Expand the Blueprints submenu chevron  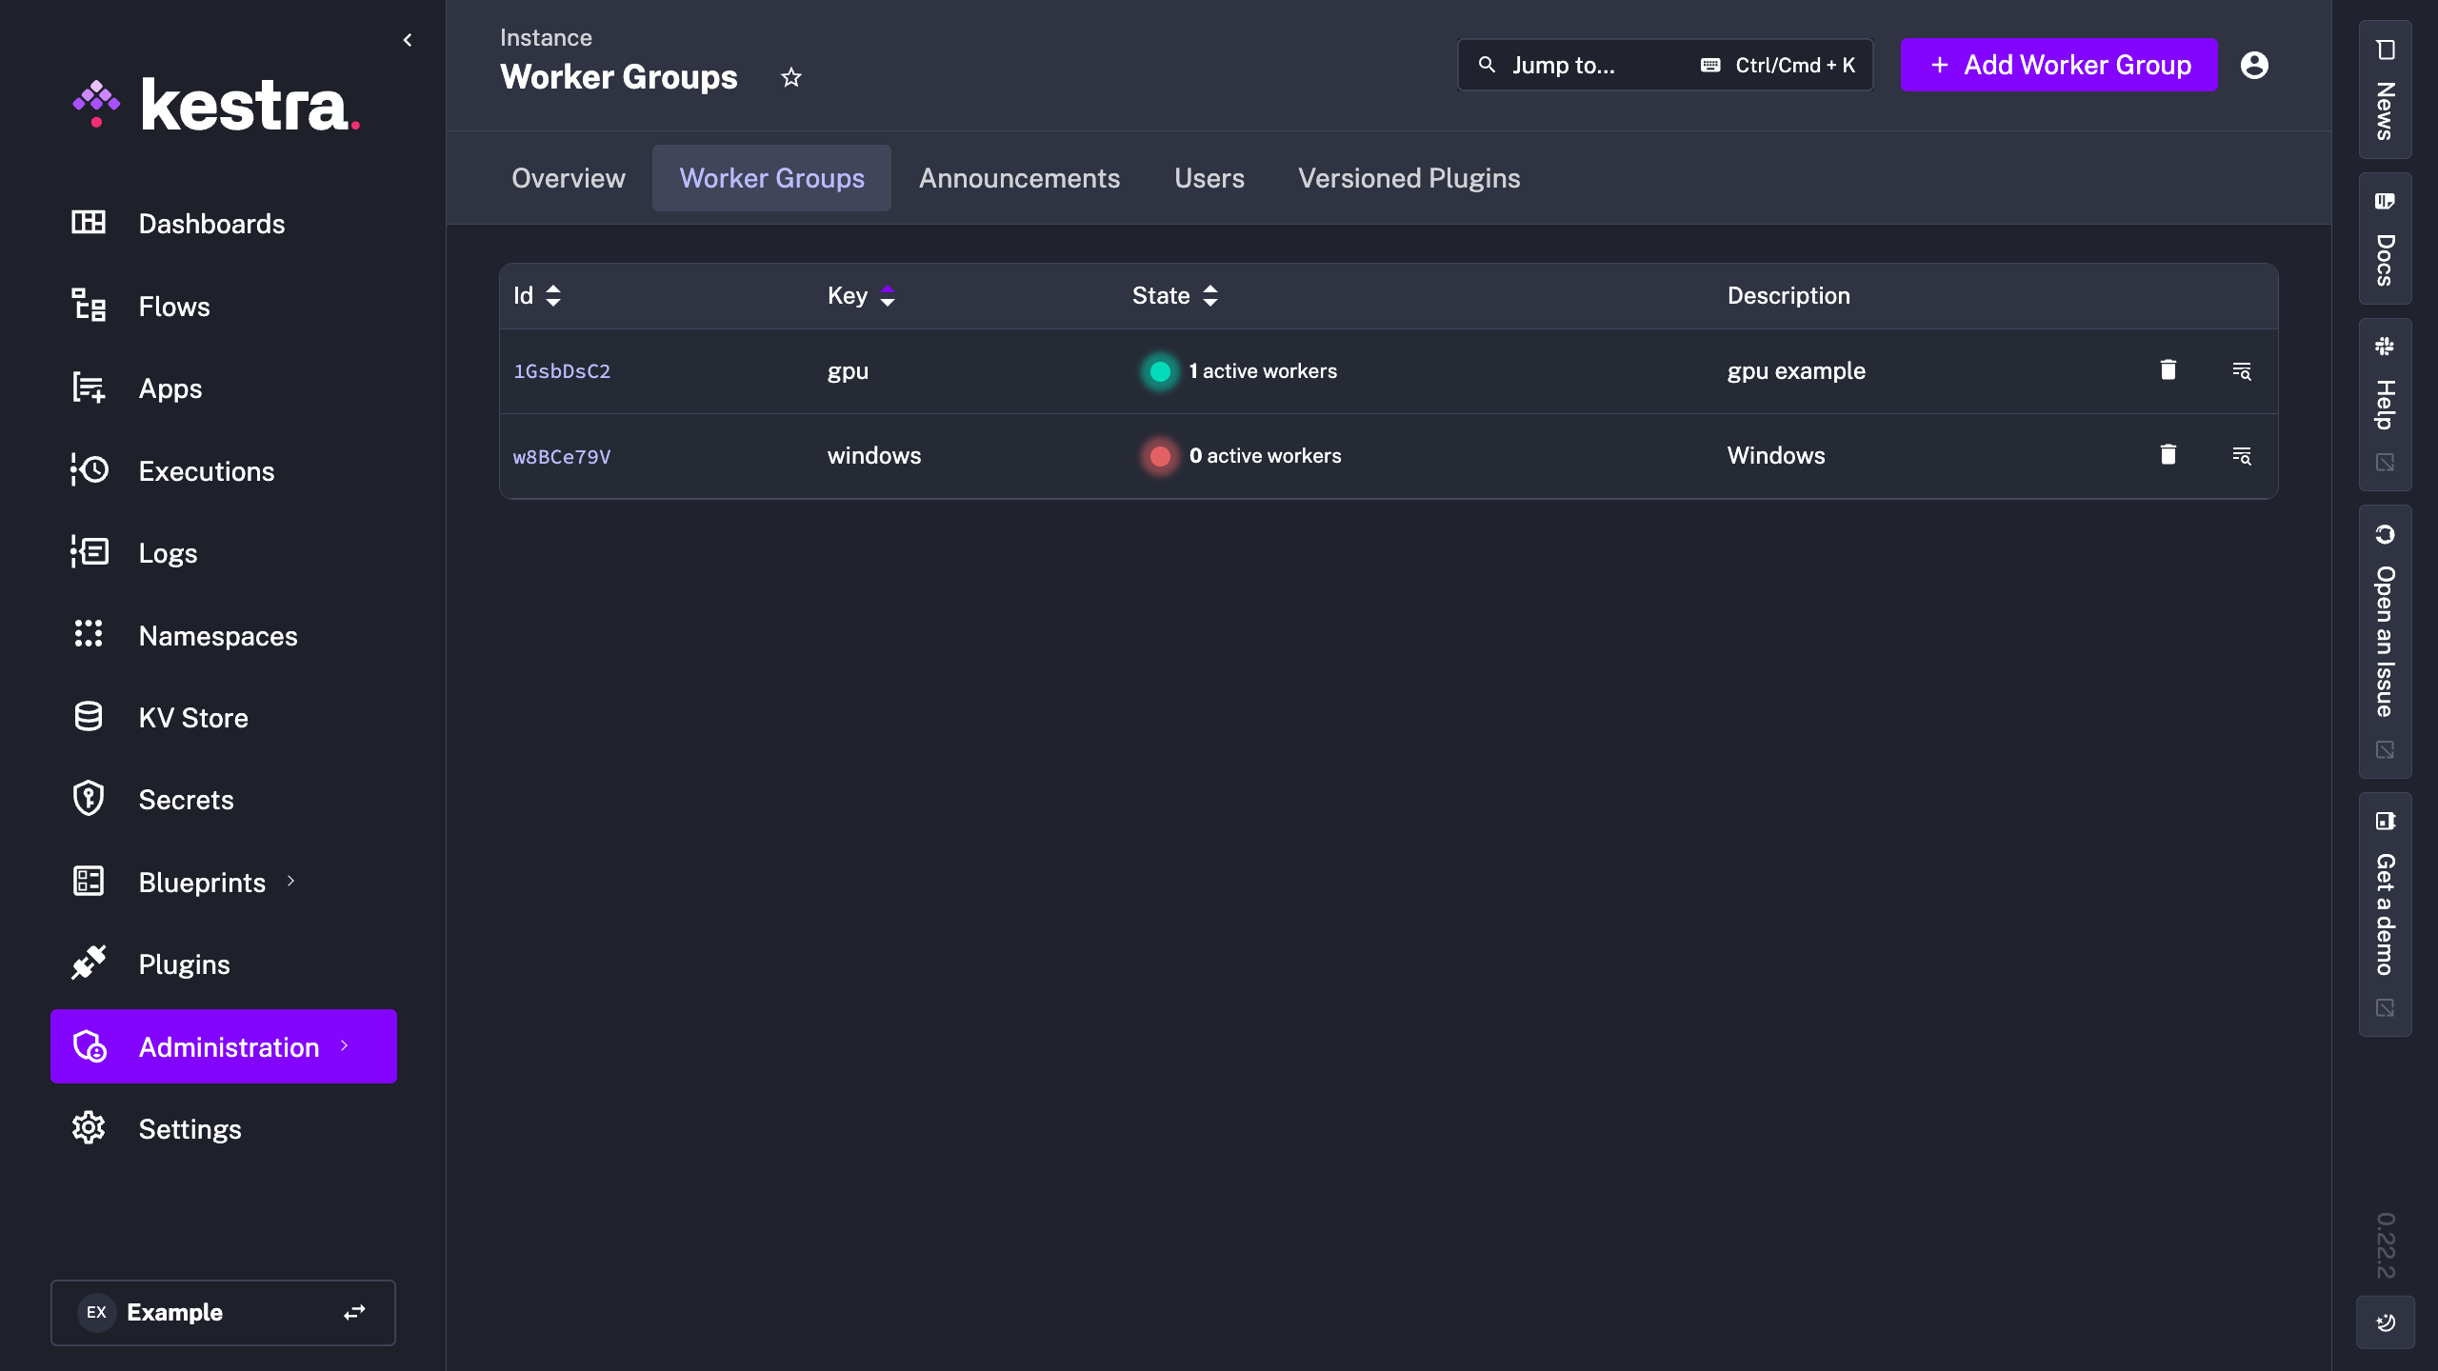pos(291,882)
